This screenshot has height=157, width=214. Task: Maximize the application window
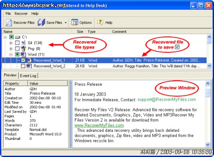coord(201,6)
